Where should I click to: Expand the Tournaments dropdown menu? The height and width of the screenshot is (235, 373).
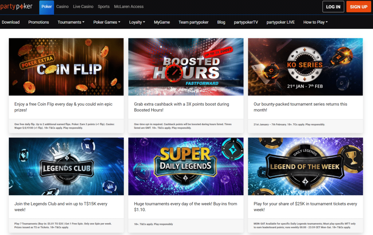71,22
